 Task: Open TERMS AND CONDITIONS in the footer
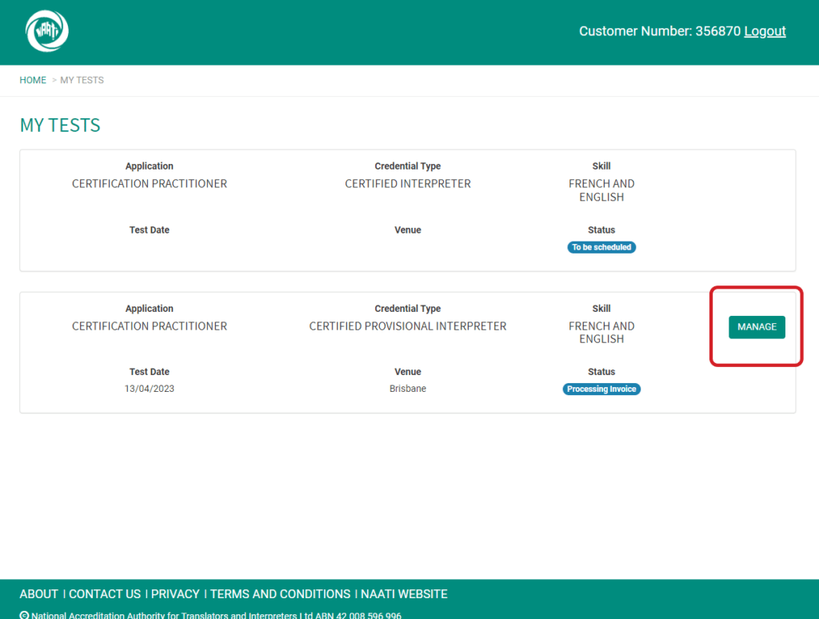pos(280,594)
